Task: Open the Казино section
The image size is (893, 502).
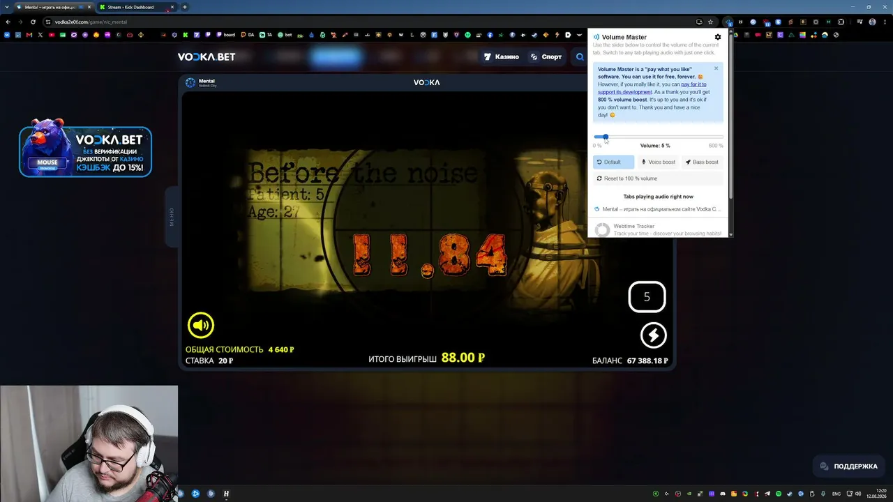Action: 502,56
